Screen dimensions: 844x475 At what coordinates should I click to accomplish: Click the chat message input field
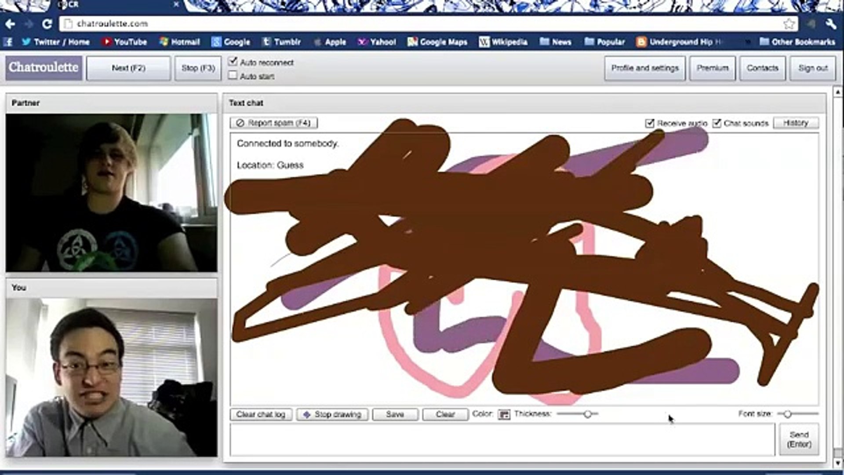click(x=502, y=439)
